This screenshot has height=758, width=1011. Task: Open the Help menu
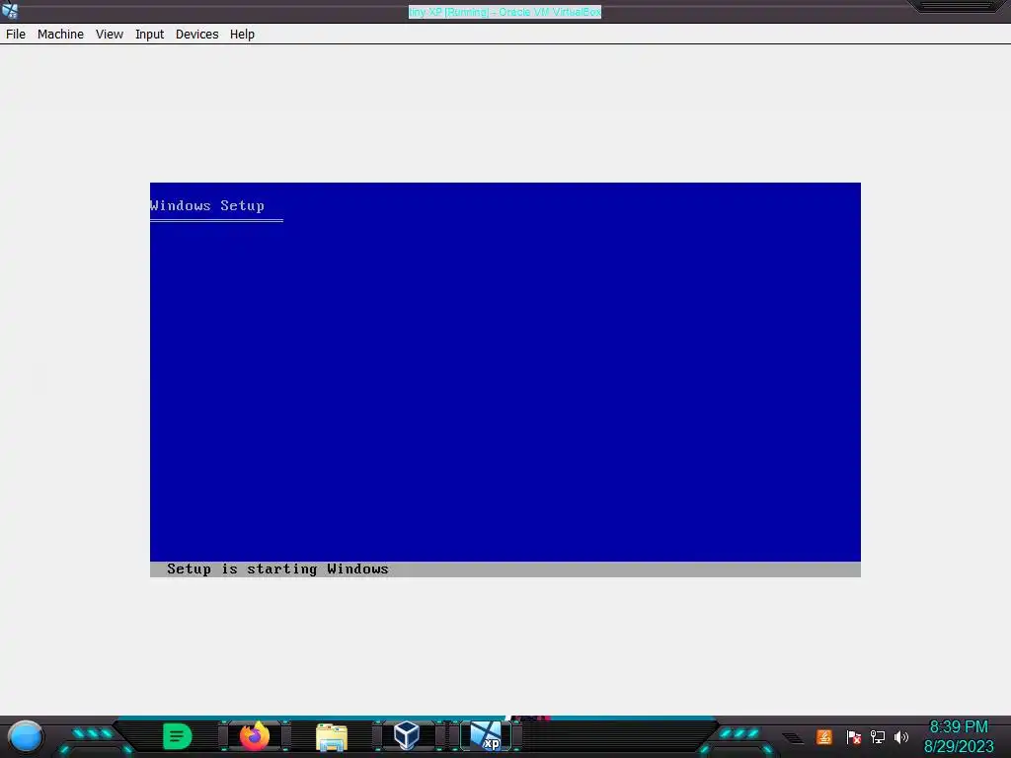pyautogui.click(x=243, y=35)
